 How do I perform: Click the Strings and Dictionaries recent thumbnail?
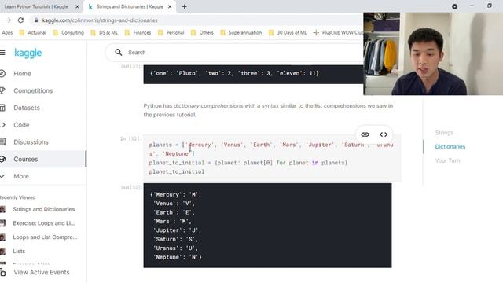[x=2, y=209]
